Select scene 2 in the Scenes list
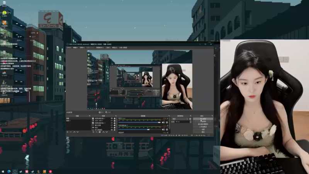The width and height of the screenshot is (309, 174). coord(78,121)
